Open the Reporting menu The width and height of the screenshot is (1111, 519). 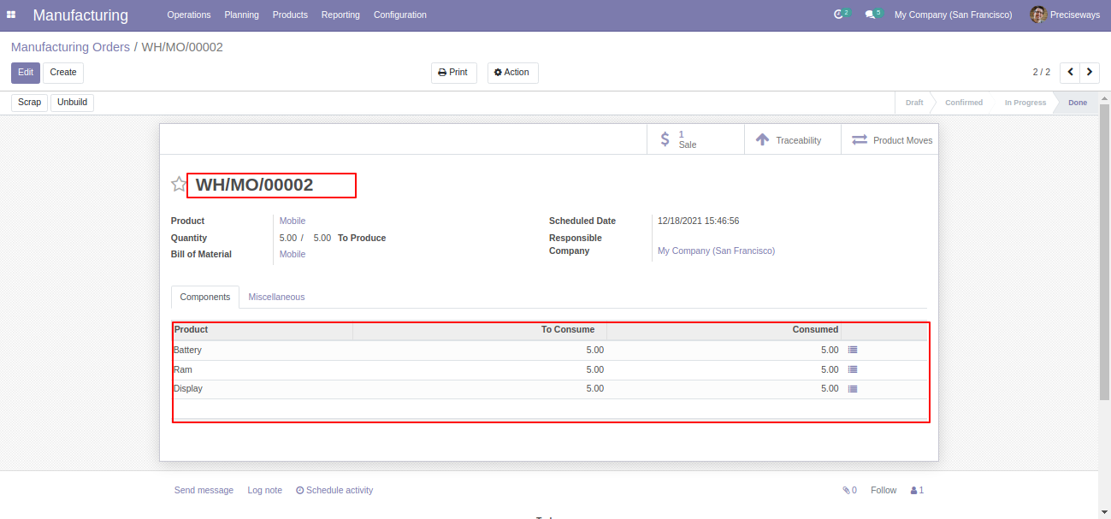340,15
